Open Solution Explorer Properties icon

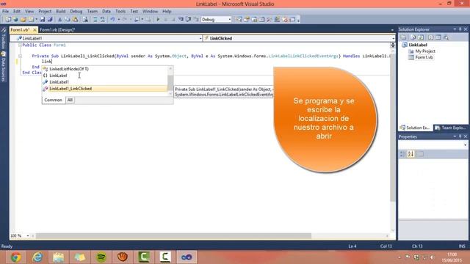point(403,37)
